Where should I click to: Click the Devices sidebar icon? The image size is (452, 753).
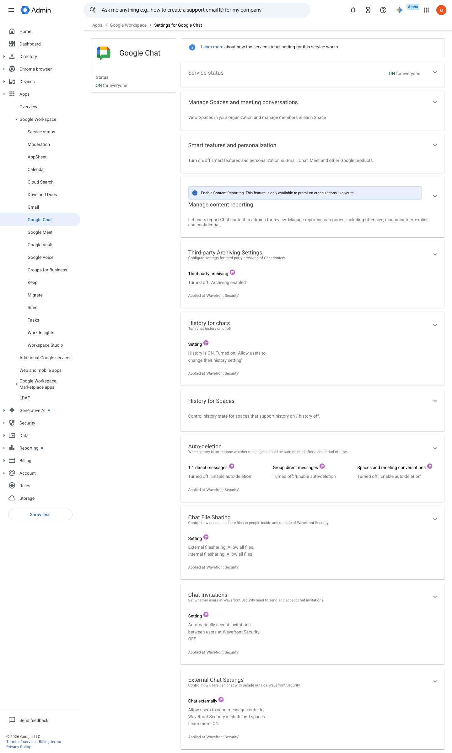[x=12, y=82]
